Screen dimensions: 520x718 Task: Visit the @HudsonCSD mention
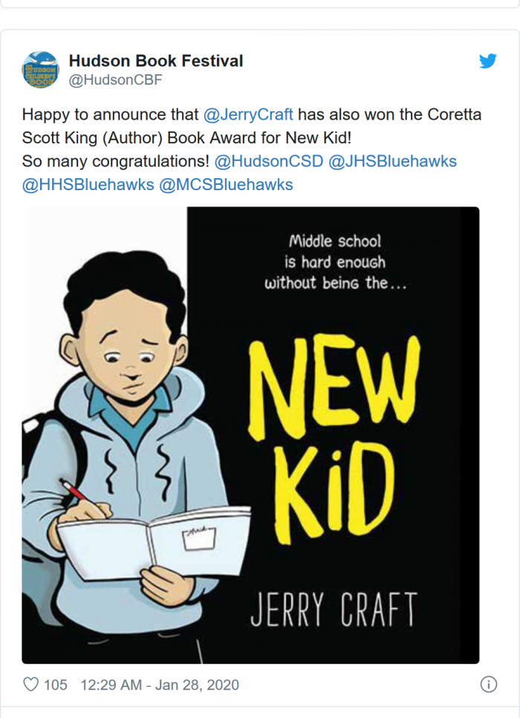267,161
